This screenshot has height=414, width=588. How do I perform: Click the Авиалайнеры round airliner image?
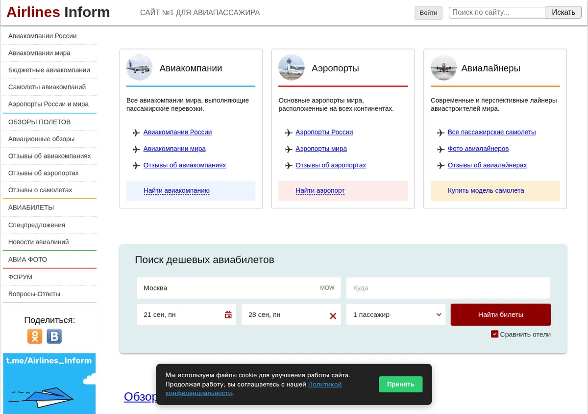click(444, 68)
